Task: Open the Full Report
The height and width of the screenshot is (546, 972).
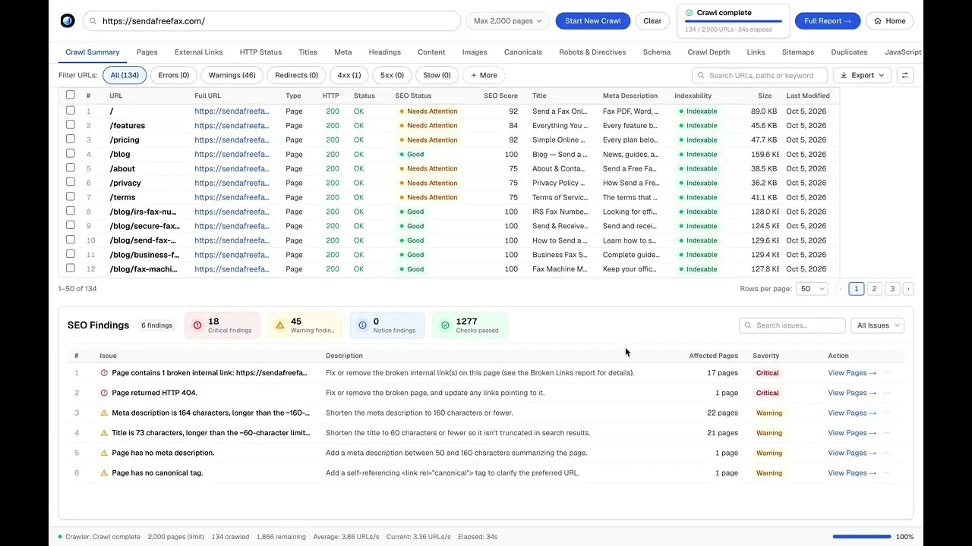Action: coord(828,21)
